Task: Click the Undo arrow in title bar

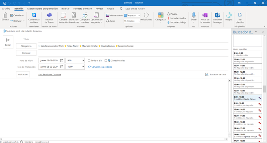Action: tap(10, 3)
